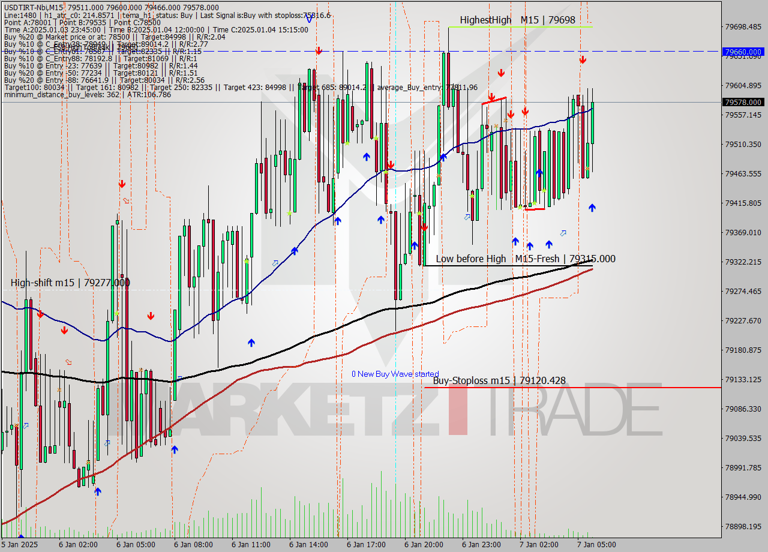Click the 'Buy %20 @ Market price' line
The image size is (768, 552).
pos(114,37)
